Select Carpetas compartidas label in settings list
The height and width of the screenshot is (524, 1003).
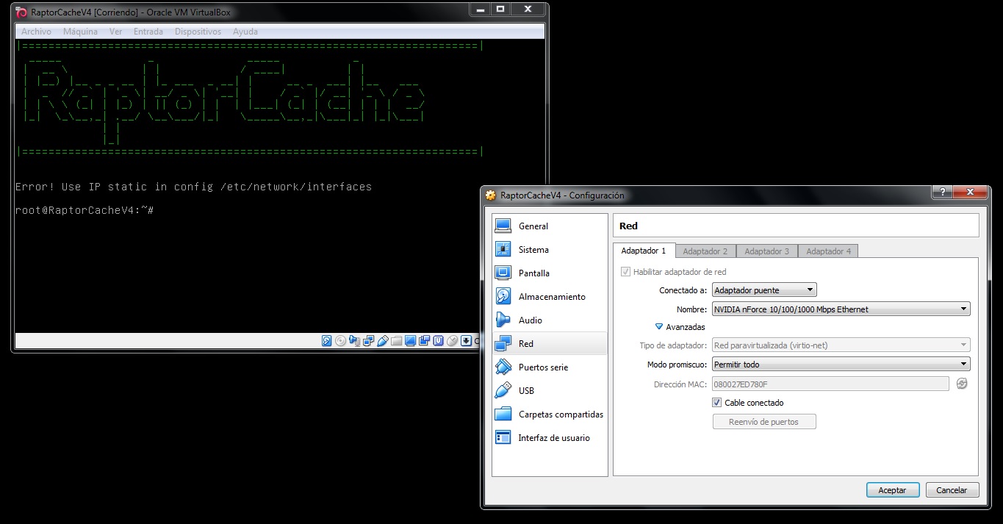[x=561, y=414]
